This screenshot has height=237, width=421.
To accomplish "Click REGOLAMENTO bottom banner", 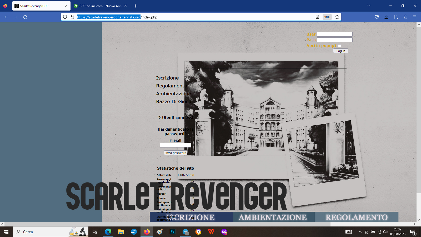I will 357,217.
